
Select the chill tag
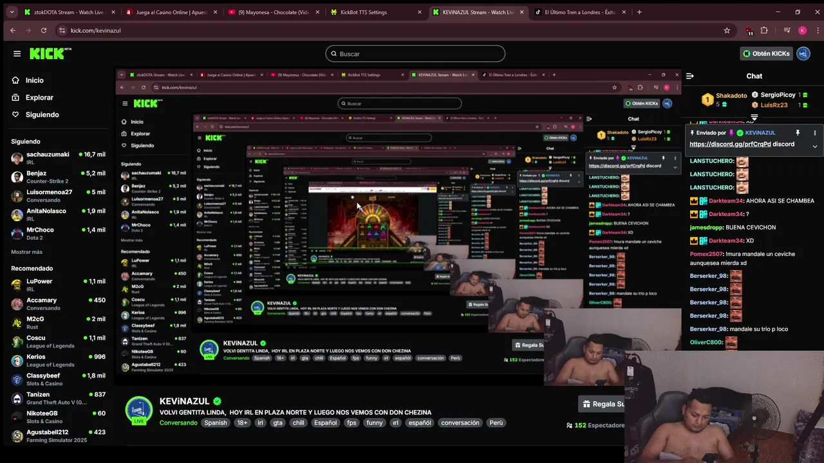tap(298, 422)
